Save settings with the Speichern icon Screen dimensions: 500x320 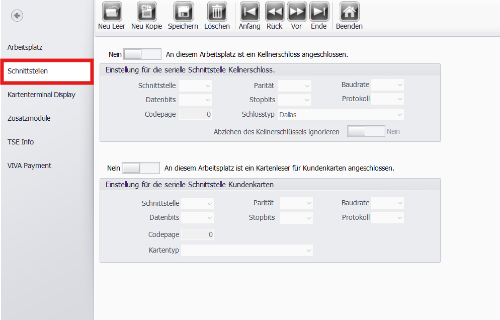[x=183, y=12]
